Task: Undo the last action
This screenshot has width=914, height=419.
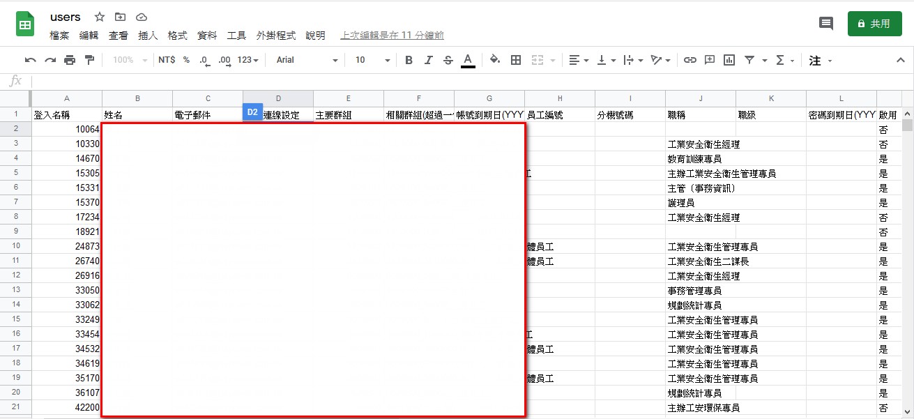Action: [x=31, y=60]
